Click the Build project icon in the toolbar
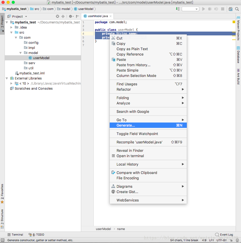 click(178, 9)
